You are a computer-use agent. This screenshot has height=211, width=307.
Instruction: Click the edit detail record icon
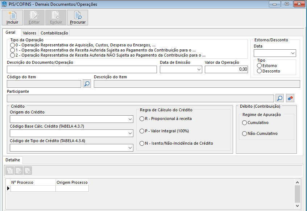18,171
